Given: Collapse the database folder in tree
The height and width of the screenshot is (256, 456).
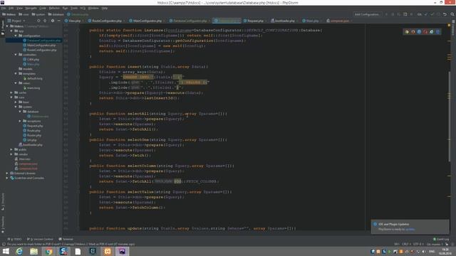Looking at the screenshot, I should click(20, 112).
